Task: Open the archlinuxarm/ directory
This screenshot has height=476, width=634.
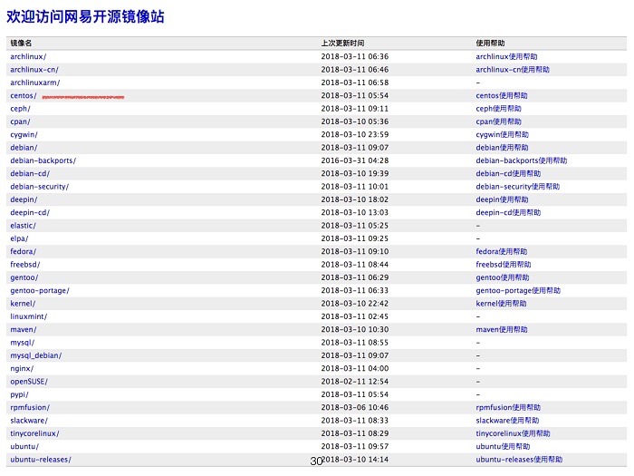Action: [35, 83]
